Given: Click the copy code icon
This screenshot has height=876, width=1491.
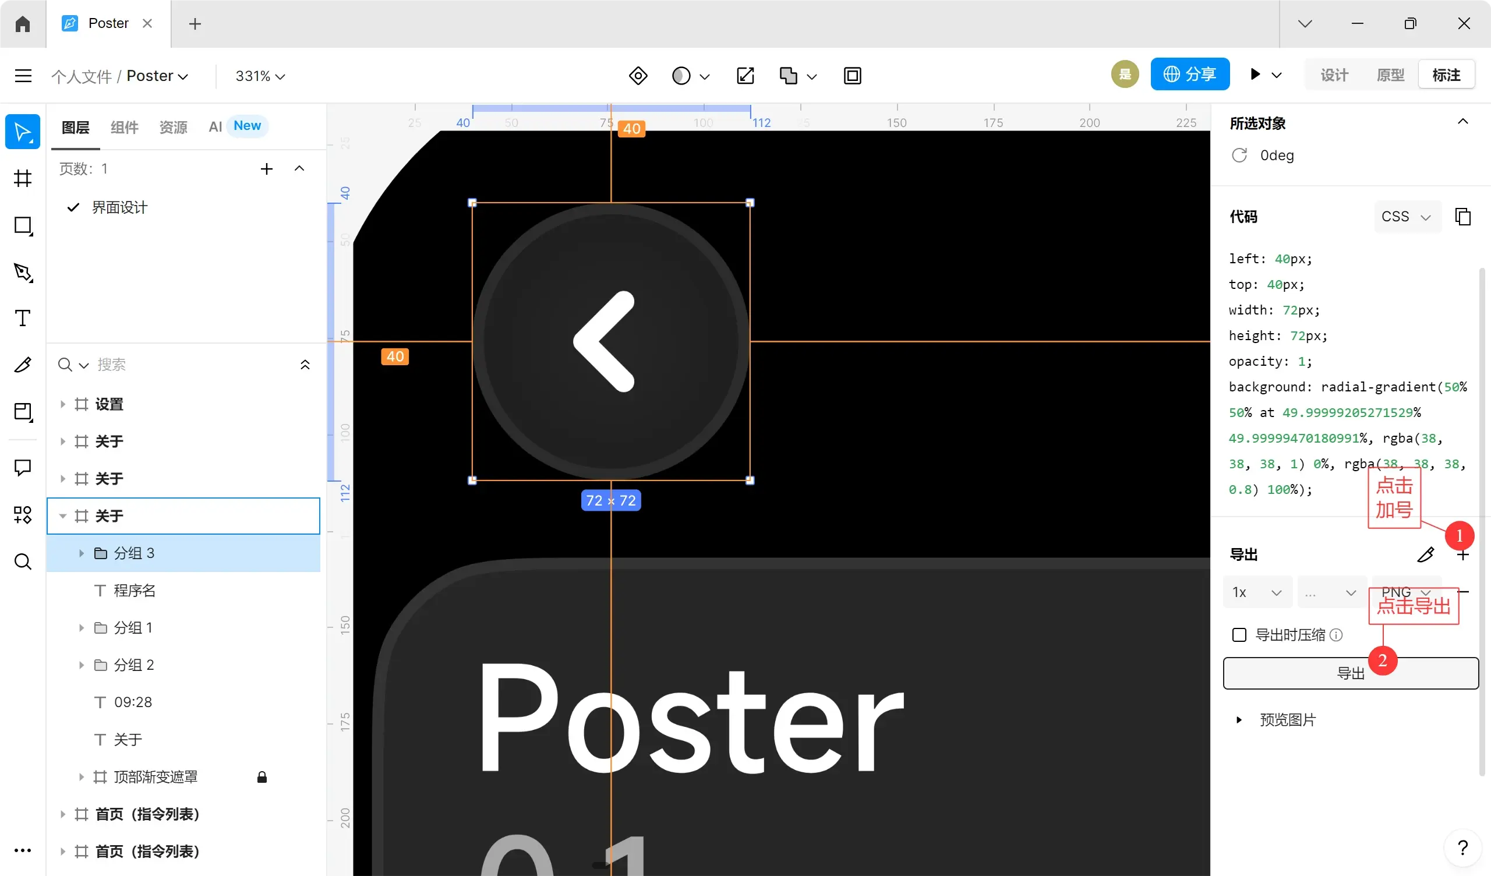Looking at the screenshot, I should tap(1462, 217).
